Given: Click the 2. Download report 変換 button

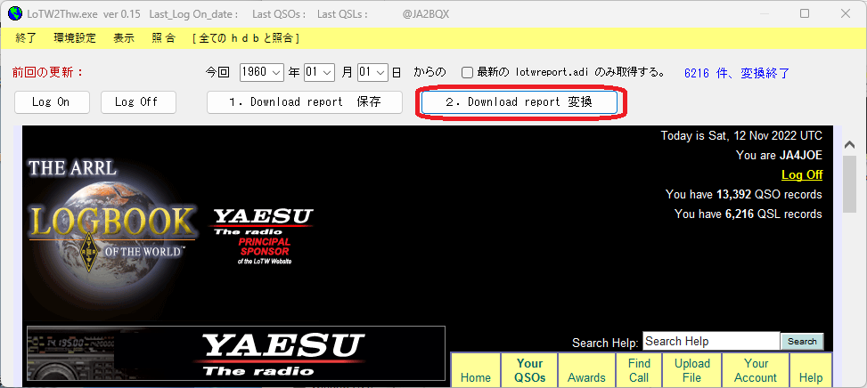Looking at the screenshot, I should 519,102.
